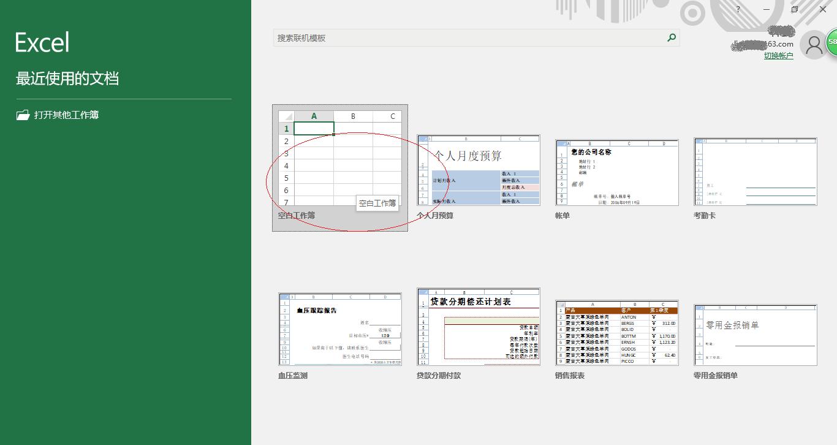
Task: Click the 切换帐户 switch account link
Action: tap(778, 55)
